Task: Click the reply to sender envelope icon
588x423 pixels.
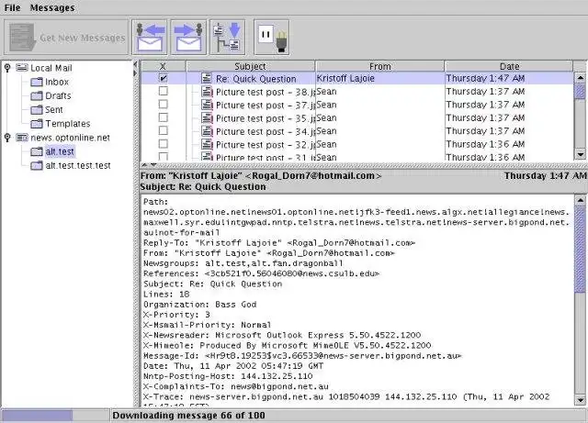Action: pos(150,38)
